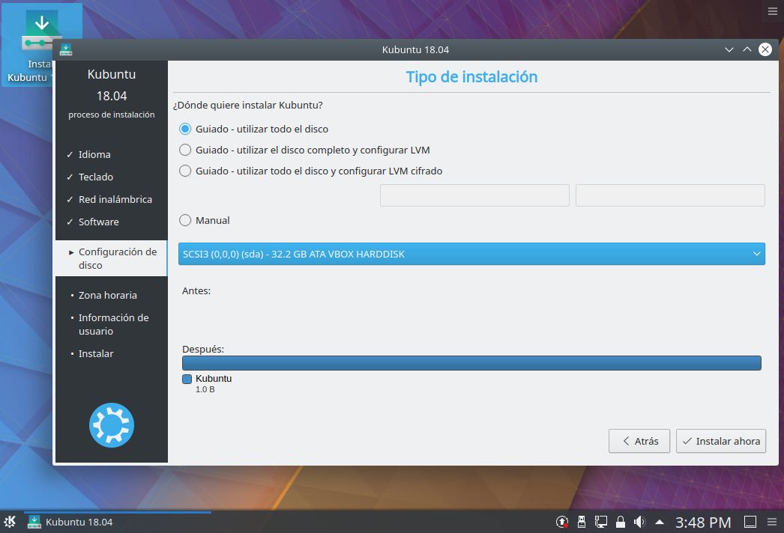Open the Install Kubuntu desktop icon
Image resolution: width=784 pixels, height=533 pixels.
[x=41, y=45]
